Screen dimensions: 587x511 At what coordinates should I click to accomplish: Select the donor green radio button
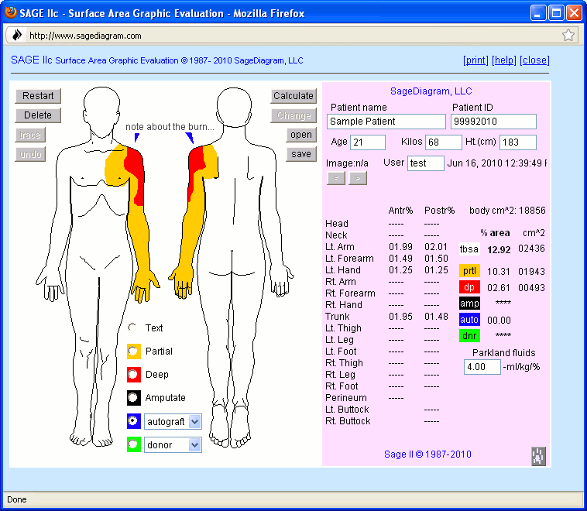[132, 444]
